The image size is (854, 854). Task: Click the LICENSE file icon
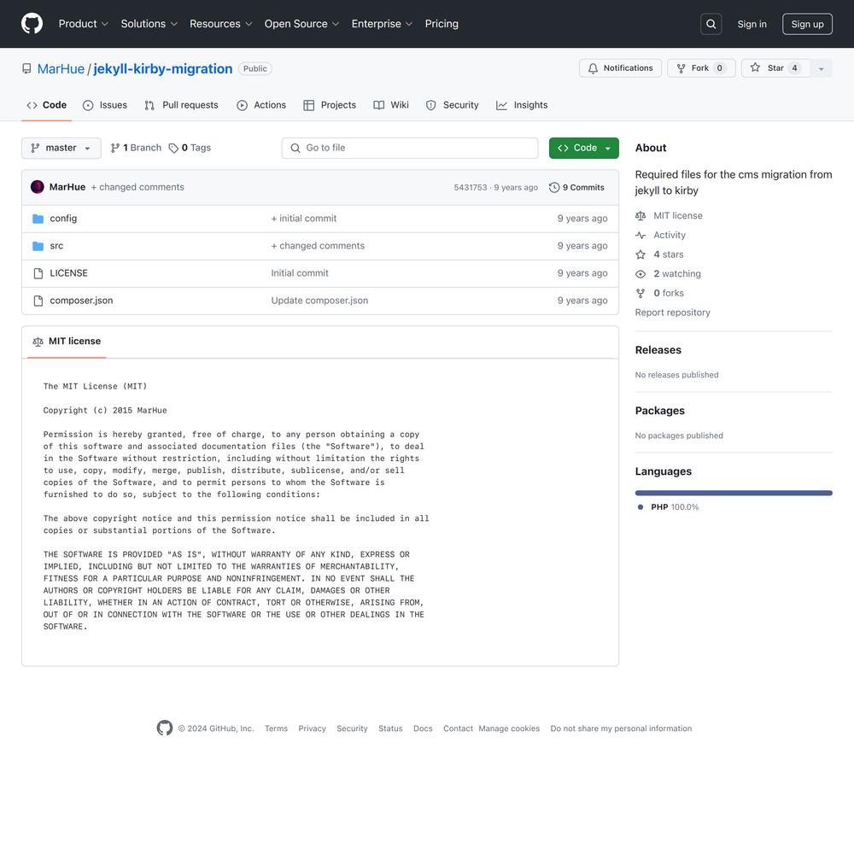[x=38, y=273]
